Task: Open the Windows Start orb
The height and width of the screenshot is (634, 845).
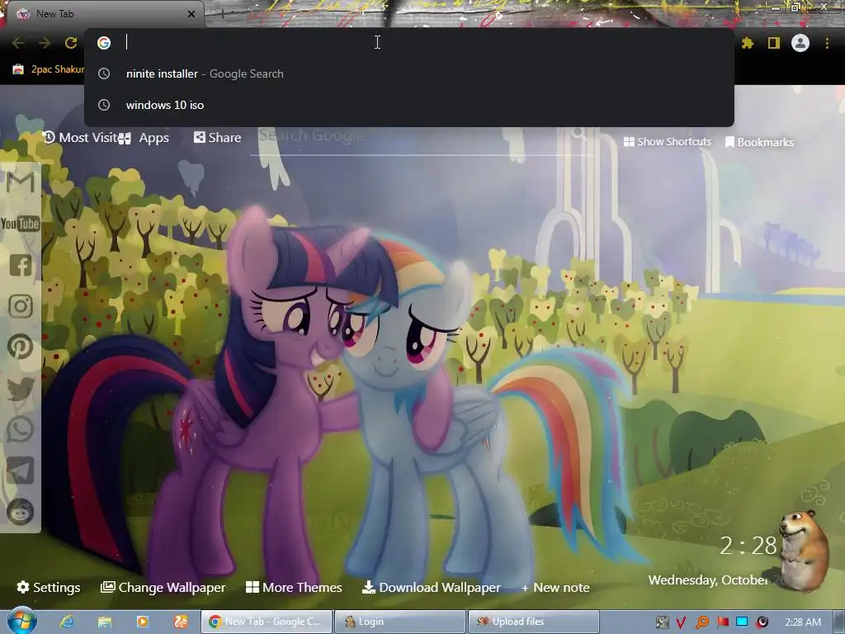Action: coord(21,621)
